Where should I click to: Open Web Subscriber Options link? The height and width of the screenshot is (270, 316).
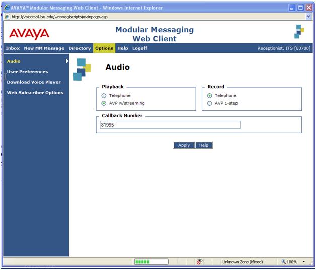click(x=35, y=93)
